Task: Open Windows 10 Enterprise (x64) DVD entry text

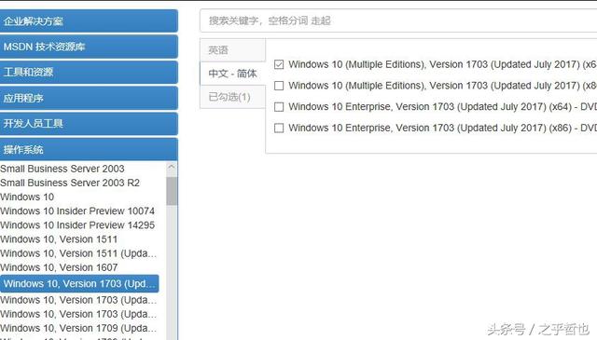Action: 442,107
